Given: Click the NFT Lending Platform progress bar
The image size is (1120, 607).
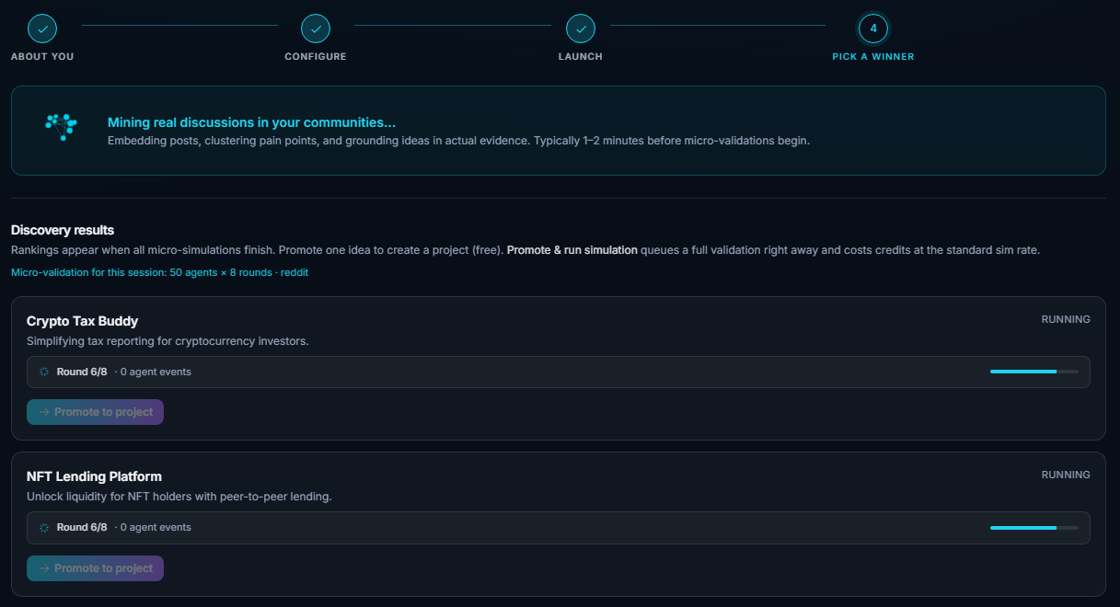Looking at the screenshot, I should [1034, 528].
